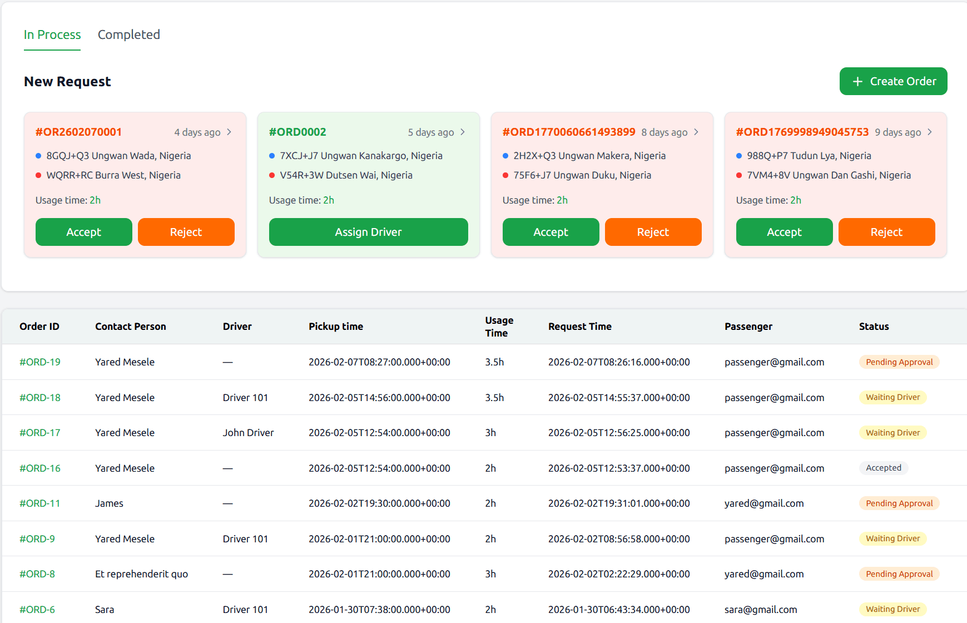The image size is (967, 623).
Task: Click the Waiting Driver badge for #ORD-18
Action: coord(892,397)
